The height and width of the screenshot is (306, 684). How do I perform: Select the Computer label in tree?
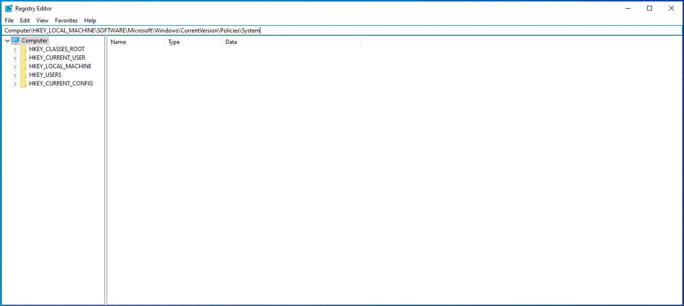tap(34, 41)
